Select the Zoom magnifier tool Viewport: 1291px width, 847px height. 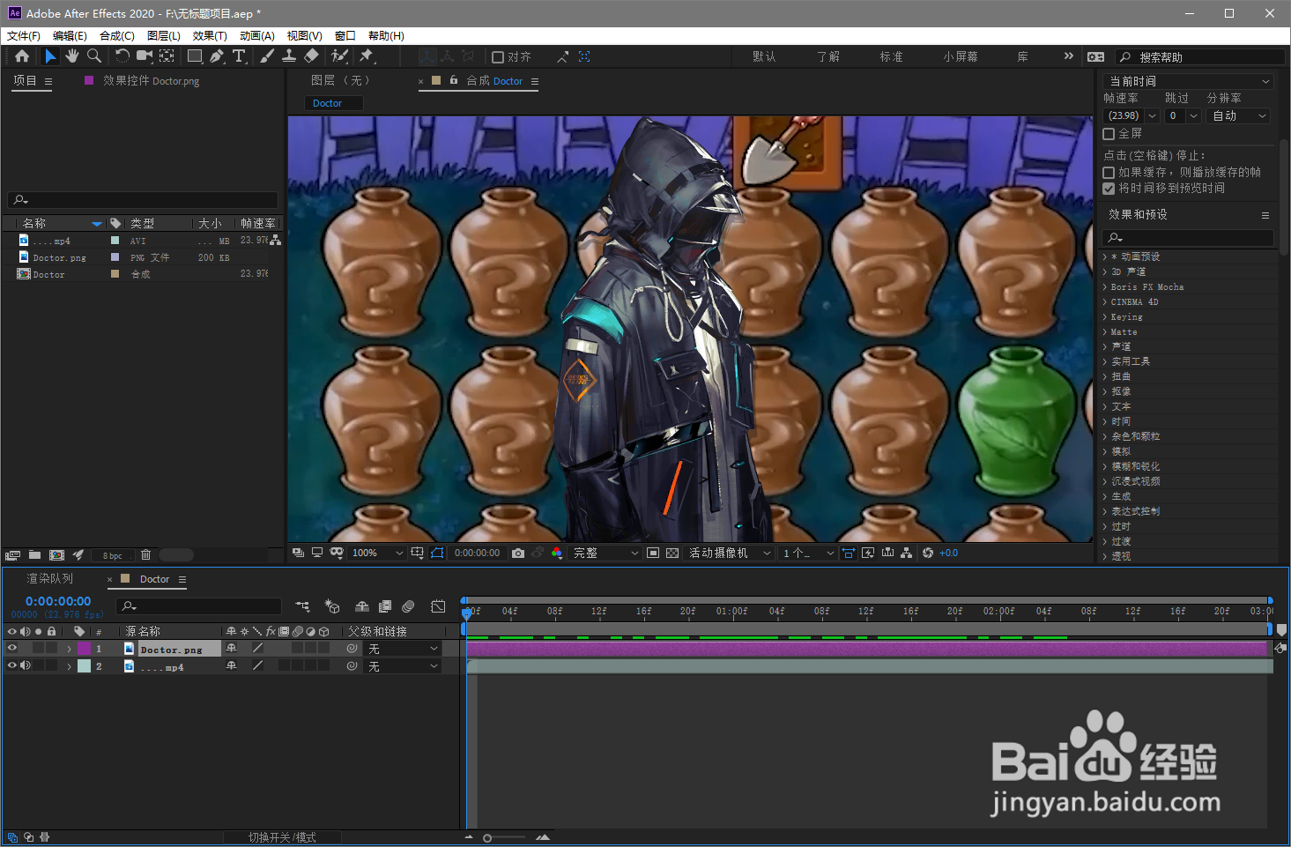[93, 56]
